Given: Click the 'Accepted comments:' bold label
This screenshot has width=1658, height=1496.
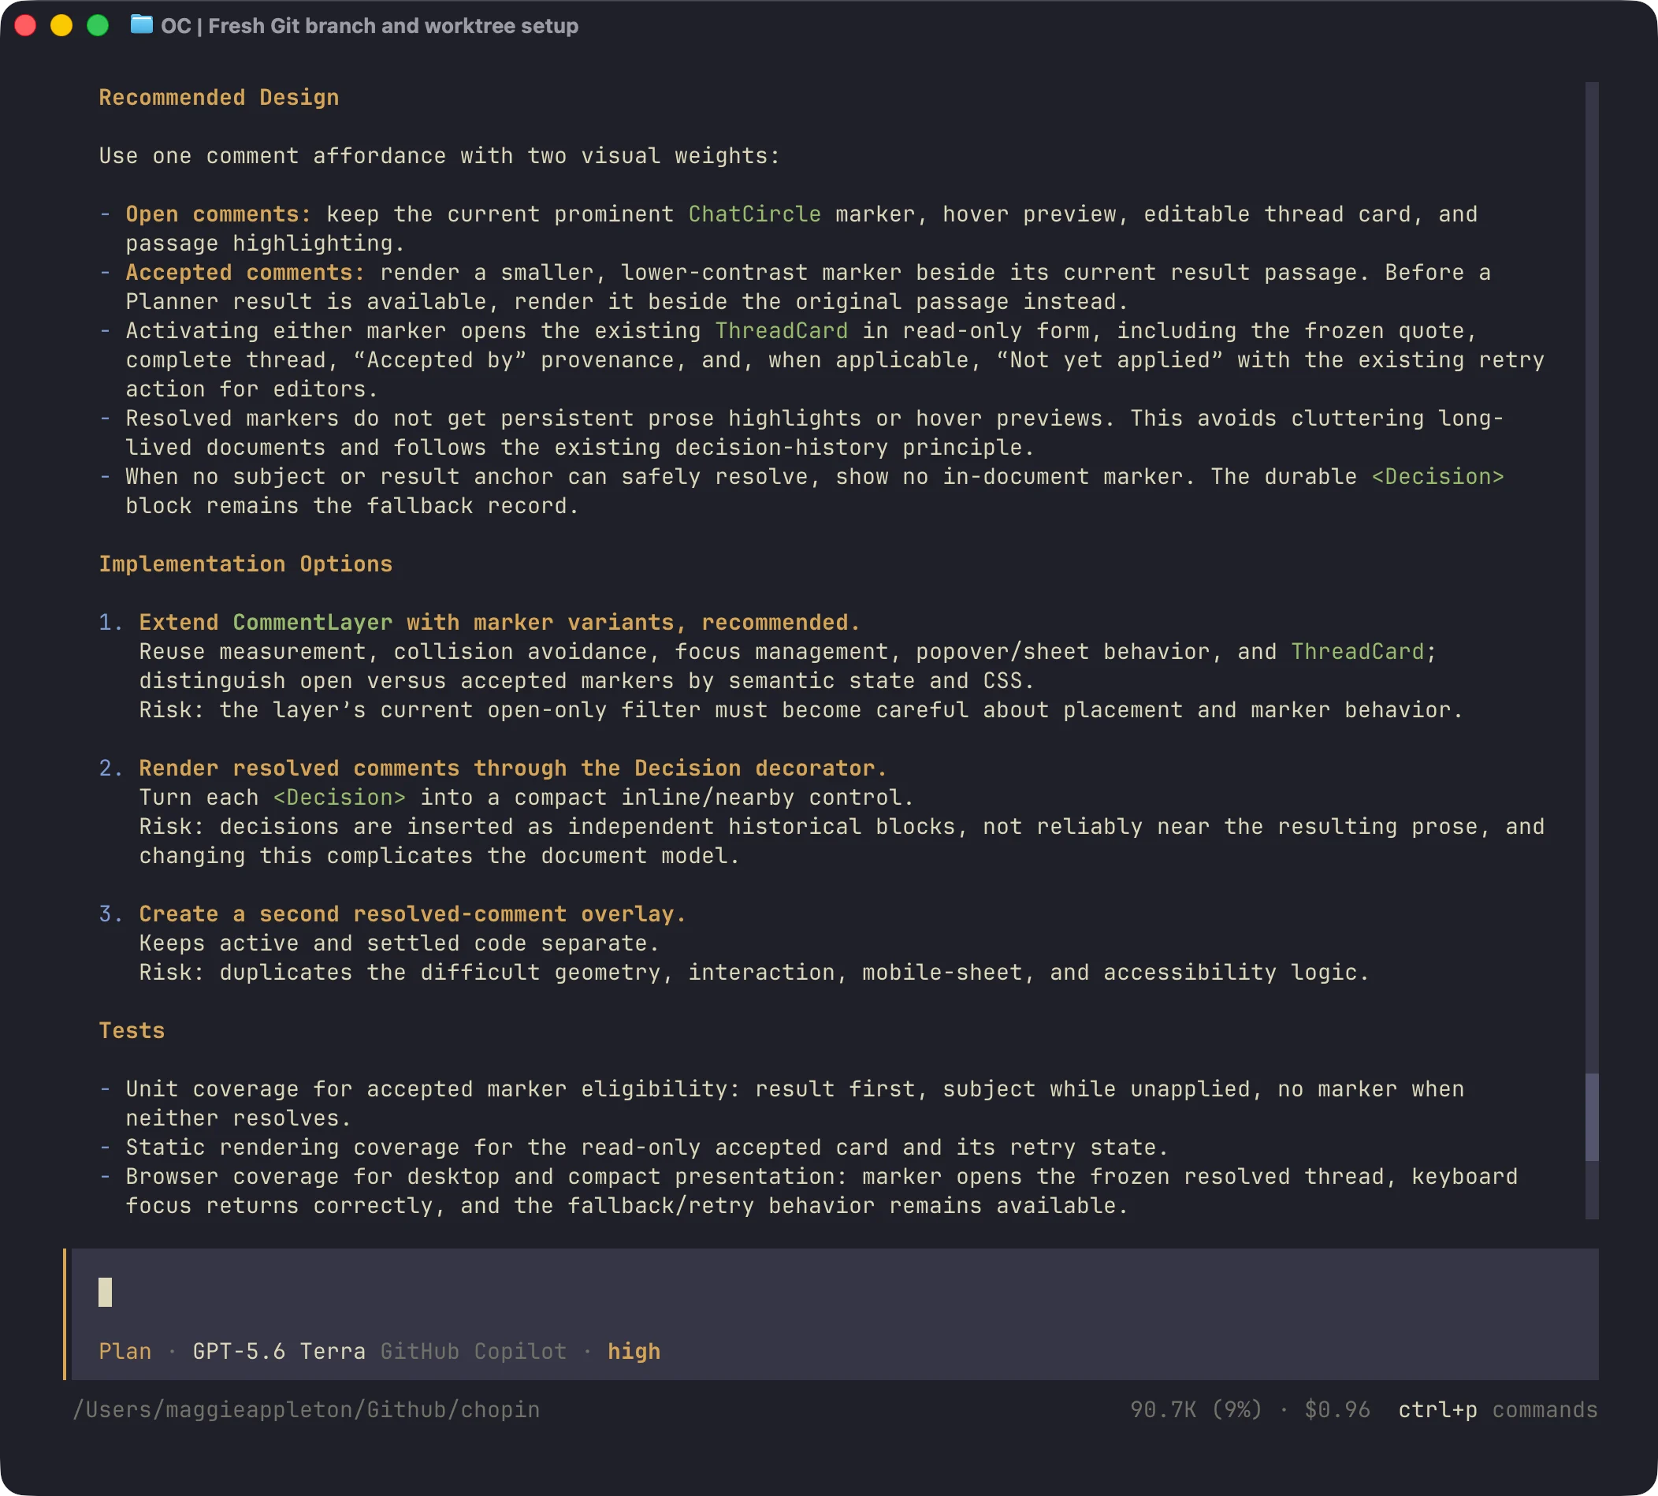Looking at the screenshot, I should (x=245, y=273).
